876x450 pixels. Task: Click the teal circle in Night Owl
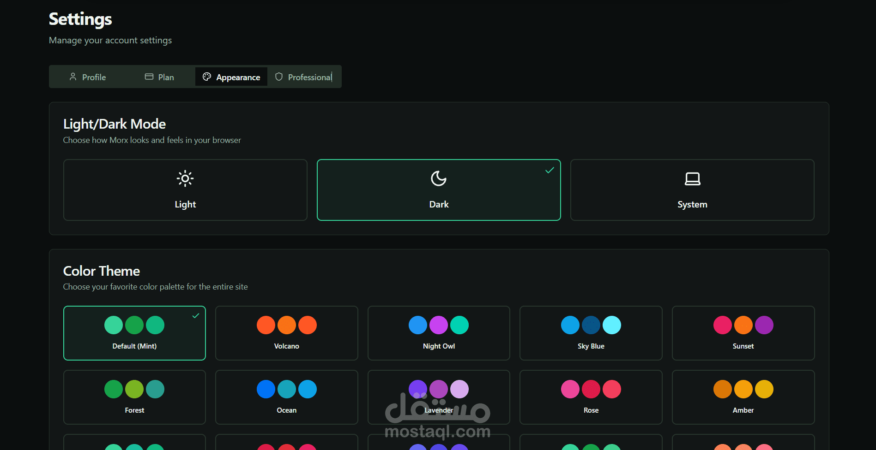(459, 325)
